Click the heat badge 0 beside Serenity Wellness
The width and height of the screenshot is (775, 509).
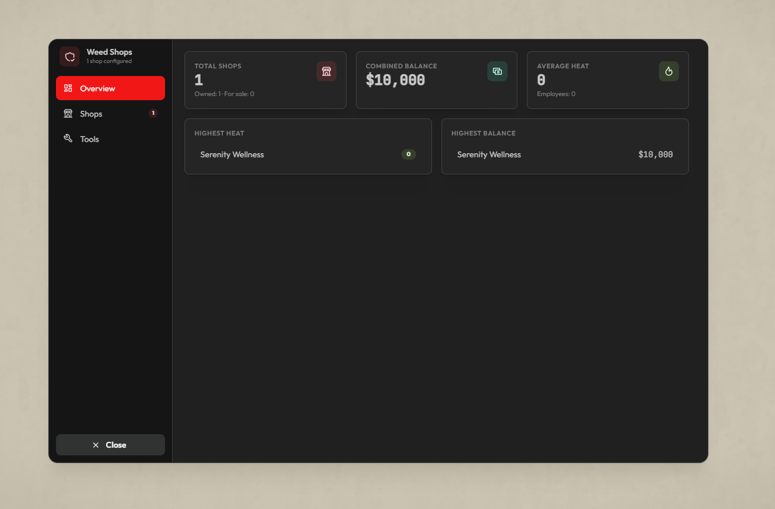click(x=408, y=154)
